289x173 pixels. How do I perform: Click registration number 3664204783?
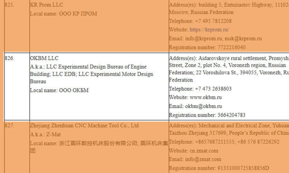point(230,115)
